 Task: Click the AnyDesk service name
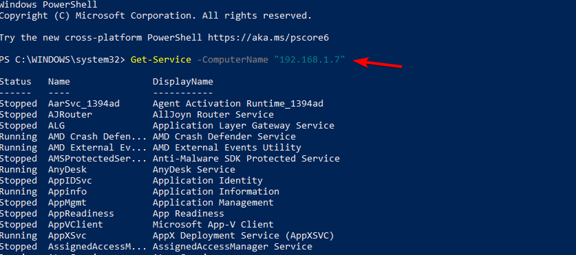pos(67,170)
